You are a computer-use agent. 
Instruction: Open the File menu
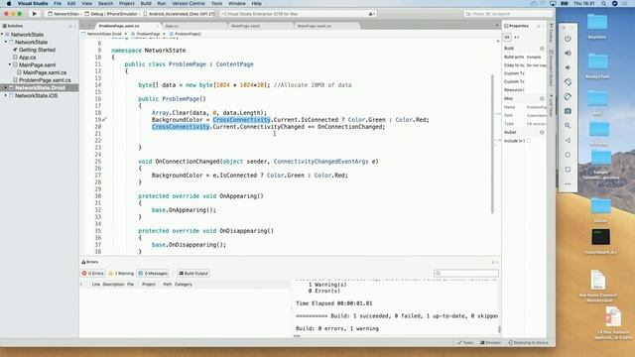coord(58,3)
